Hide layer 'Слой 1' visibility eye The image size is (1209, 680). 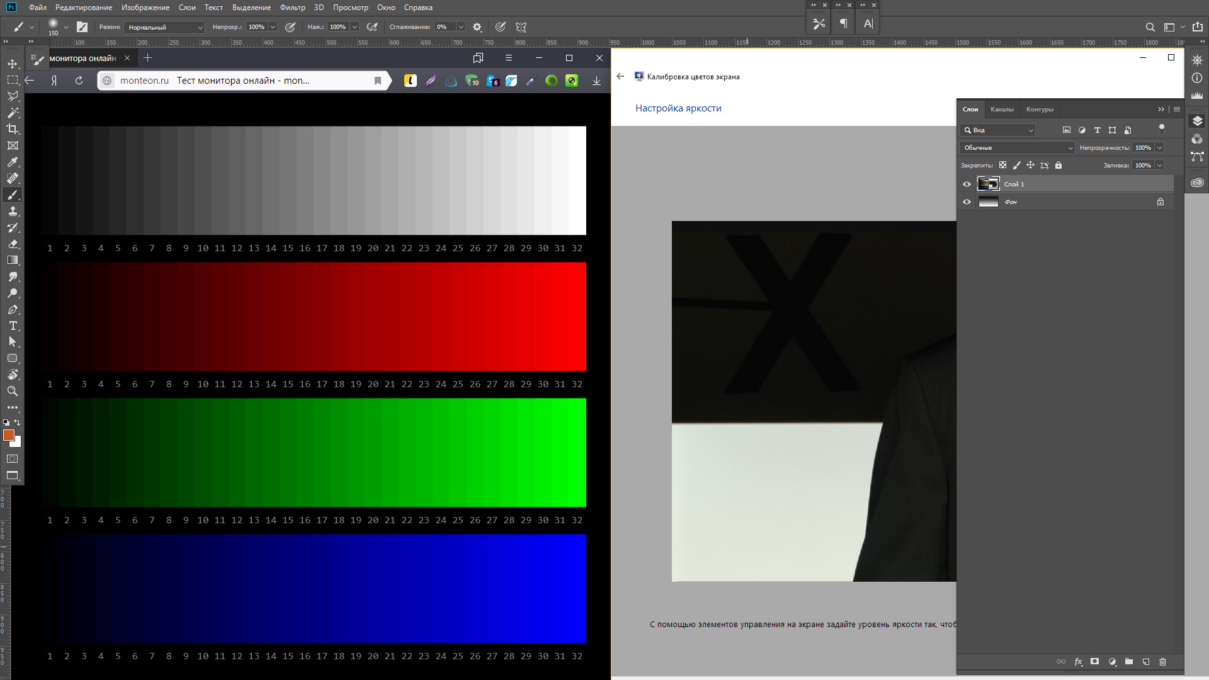967,184
